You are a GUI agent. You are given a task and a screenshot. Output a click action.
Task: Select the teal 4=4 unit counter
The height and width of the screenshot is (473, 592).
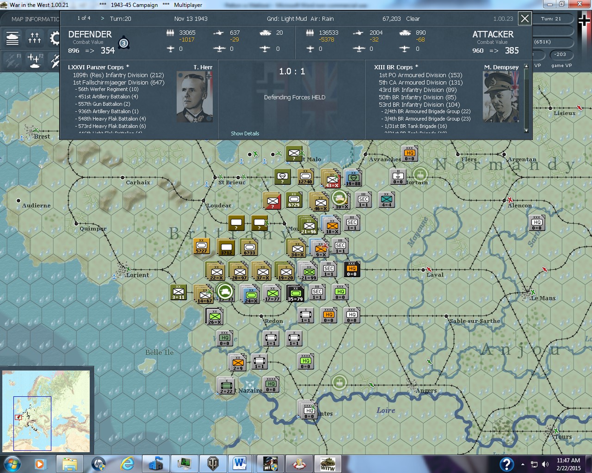click(x=386, y=200)
